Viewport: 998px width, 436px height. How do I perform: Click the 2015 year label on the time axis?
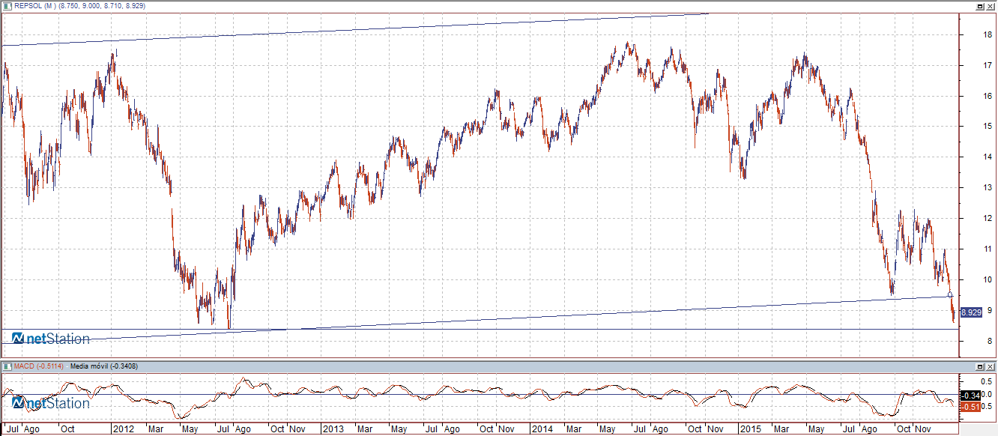click(x=749, y=429)
